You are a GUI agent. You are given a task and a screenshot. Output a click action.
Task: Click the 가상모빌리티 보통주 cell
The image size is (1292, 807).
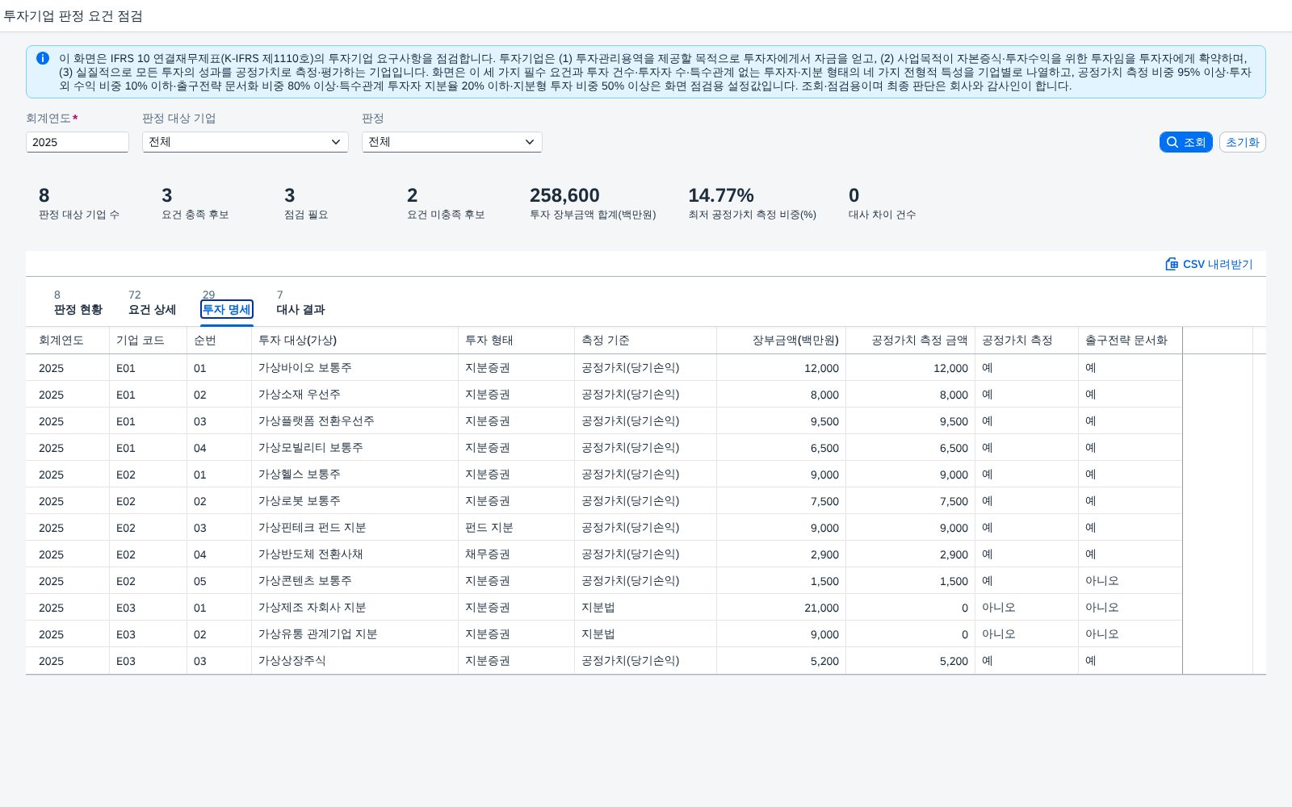point(355,448)
